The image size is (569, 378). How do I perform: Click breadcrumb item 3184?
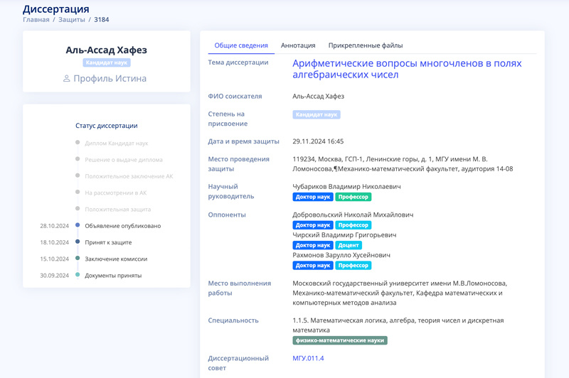click(x=102, y=20)
